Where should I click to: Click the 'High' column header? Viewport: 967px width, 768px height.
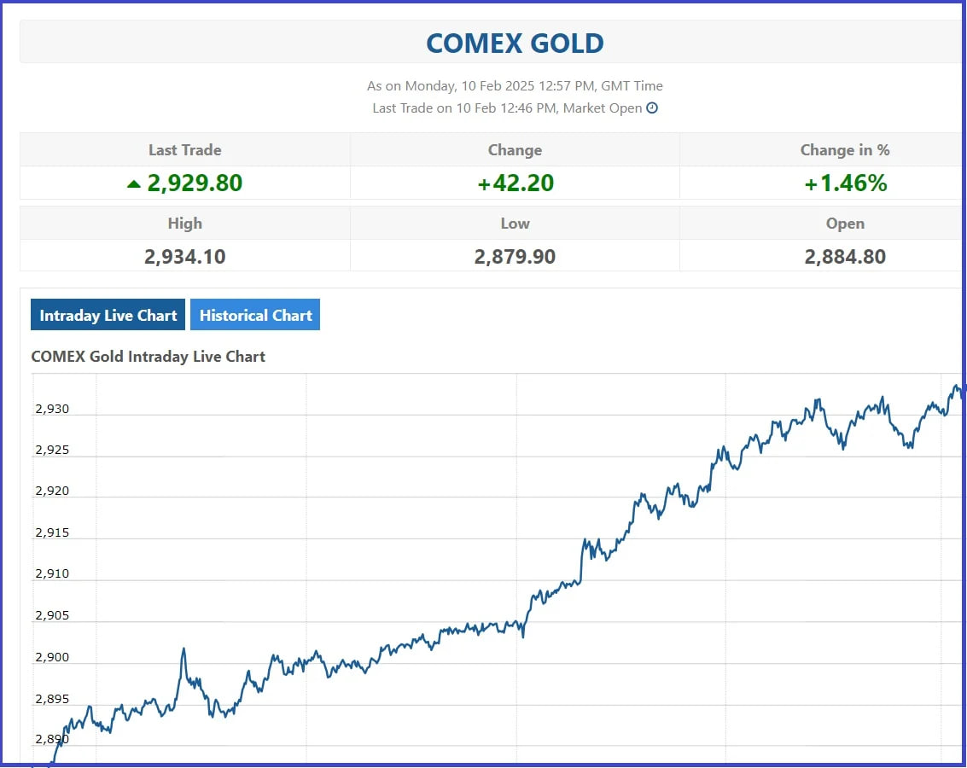point(185,223)
